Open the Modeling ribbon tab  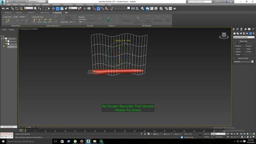(8, 12)
